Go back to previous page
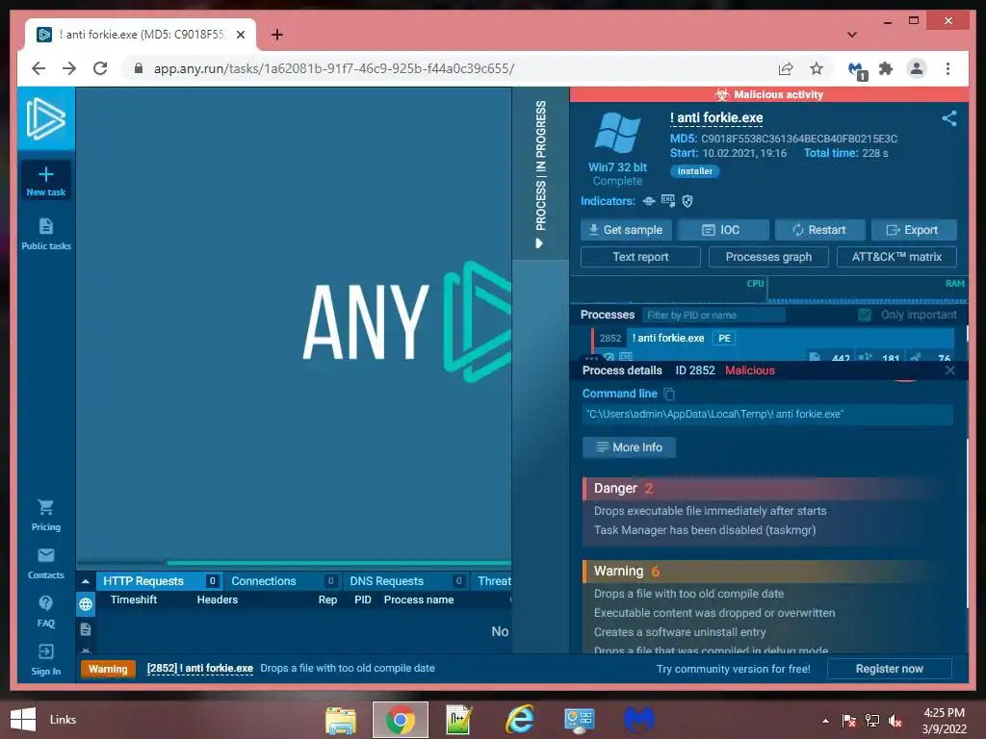 (x=39, y=68)
